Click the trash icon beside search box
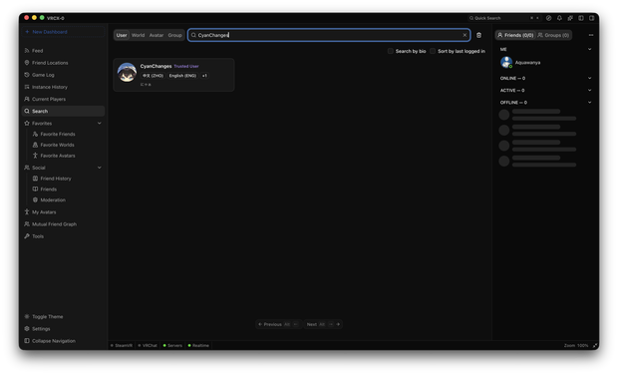Viewport: 618px width, 375px height. [478, 35]
